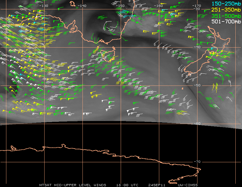
Task: Click the 24SEP11 date text
Action: pos(157,185)
